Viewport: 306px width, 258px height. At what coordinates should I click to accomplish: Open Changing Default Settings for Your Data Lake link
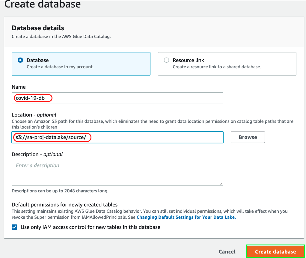(x=186, y=217)
